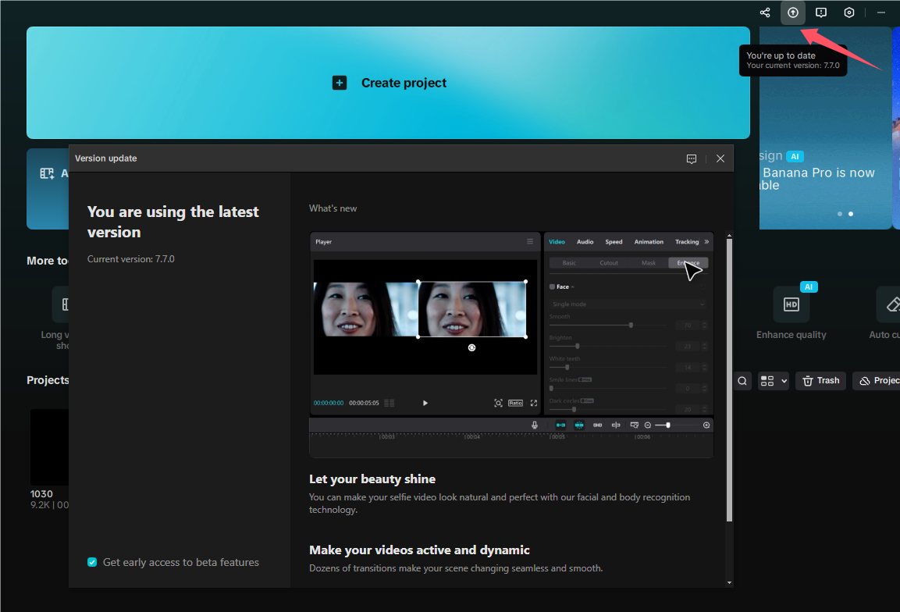Open the check-for-updates icon at top right
The width and height of the screenshot is (900, 612).
coord(793,12)
